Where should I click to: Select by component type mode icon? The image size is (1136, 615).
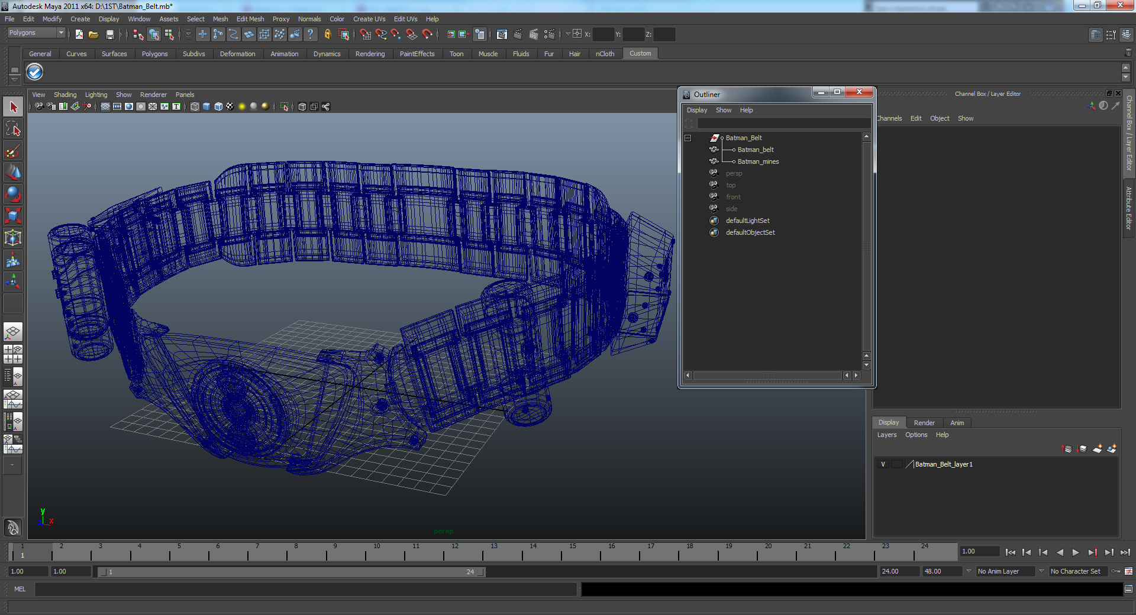(169, 35)
